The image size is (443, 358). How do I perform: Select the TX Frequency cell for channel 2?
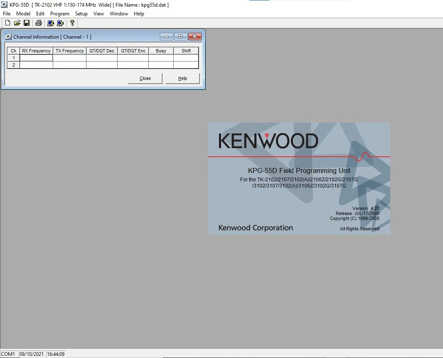(x=69, y=65)
